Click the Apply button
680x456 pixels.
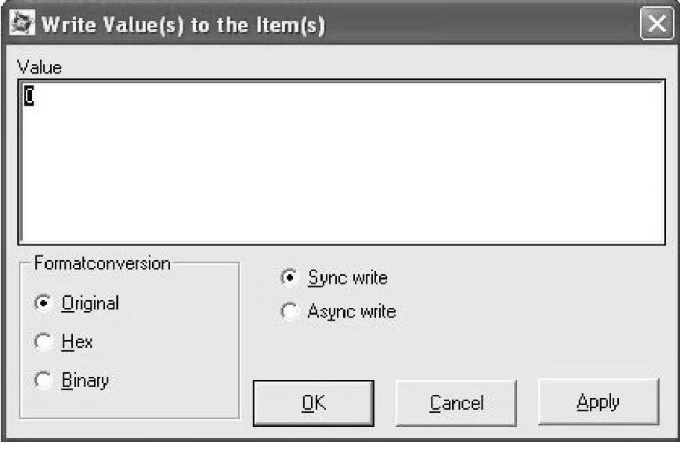point(599,403)
